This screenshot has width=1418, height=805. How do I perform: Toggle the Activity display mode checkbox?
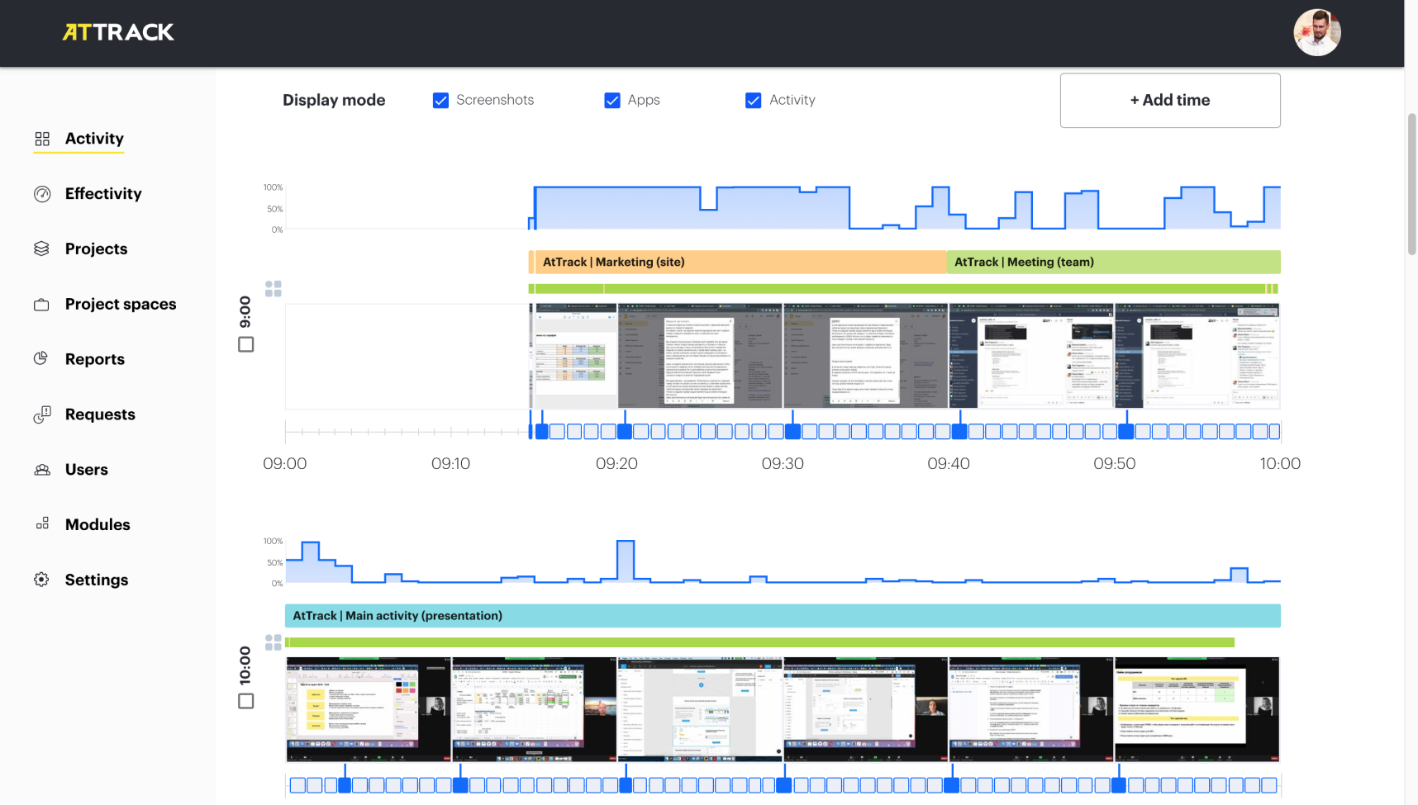tap(754, 101)
